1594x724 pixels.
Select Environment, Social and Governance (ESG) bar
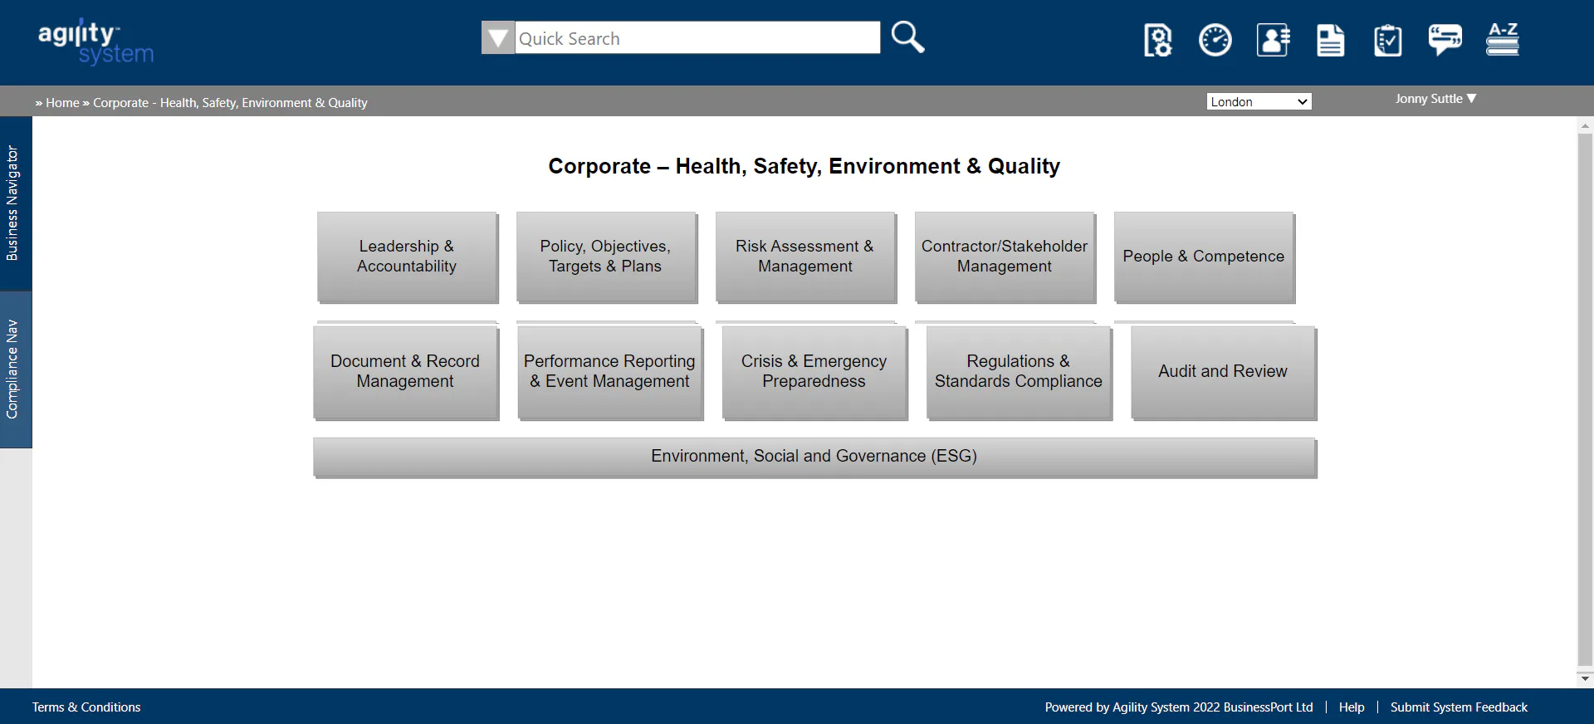[x=814, y=457]
